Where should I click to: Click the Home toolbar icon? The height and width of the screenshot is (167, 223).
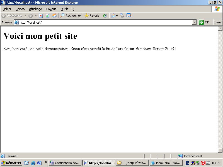[55, 16]
